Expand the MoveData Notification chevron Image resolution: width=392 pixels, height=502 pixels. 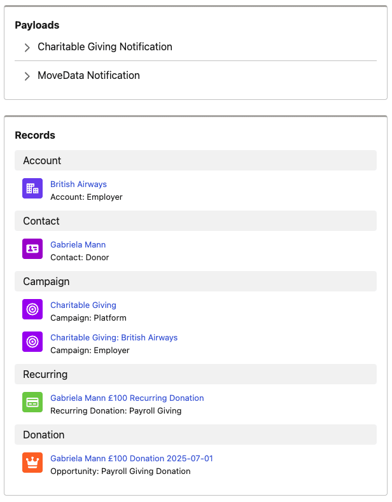(27, 76)
